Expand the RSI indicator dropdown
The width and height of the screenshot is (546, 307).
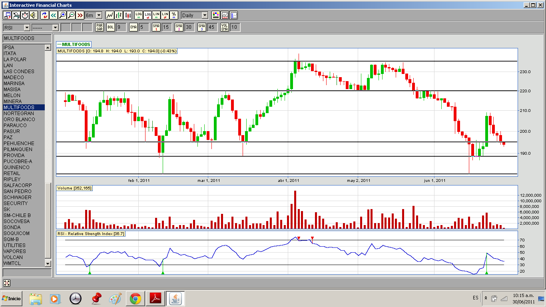click(27, 28)
